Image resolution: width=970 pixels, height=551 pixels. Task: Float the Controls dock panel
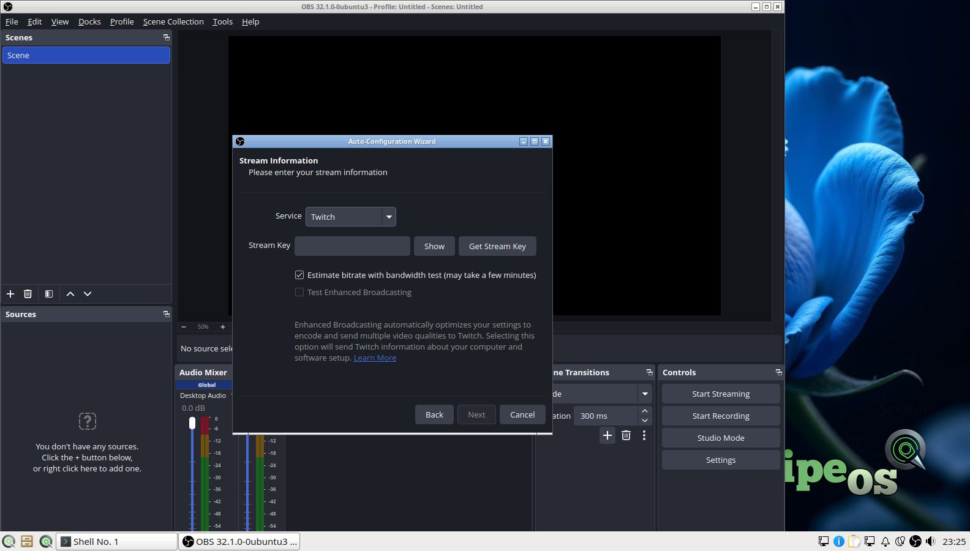(x=779, y=372)
